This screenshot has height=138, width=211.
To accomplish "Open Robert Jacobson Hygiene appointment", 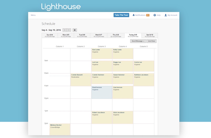I will pos(102,117).
